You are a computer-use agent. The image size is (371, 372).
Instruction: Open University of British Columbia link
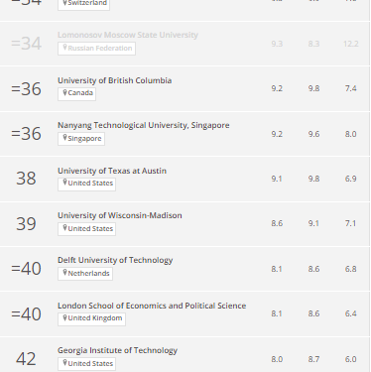coord(114,80)
